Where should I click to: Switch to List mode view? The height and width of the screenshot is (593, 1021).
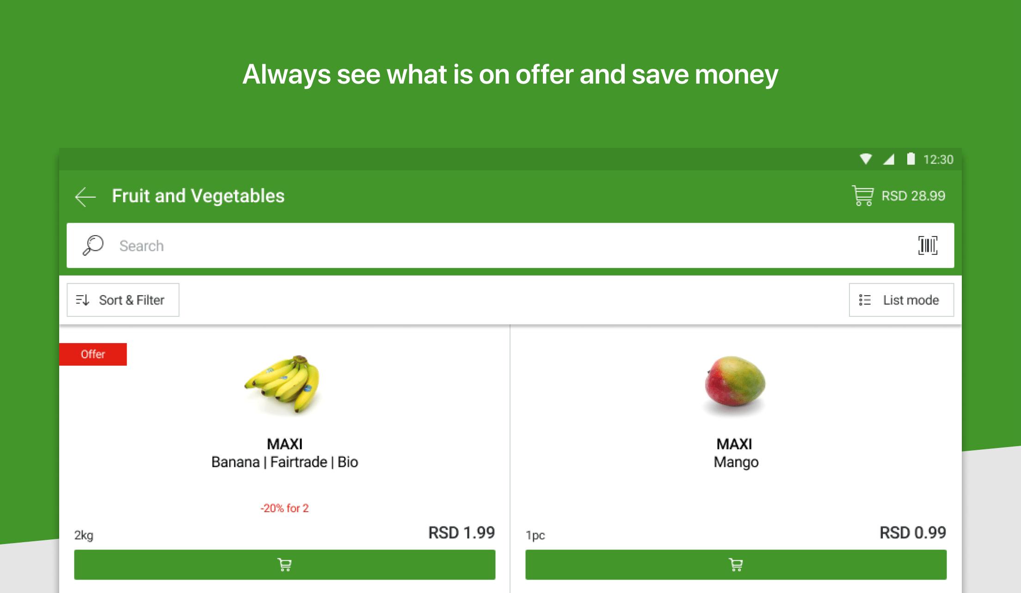[901, 300]
